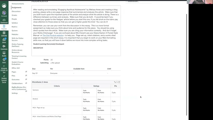Open Commons
This screenshot has height=120, width=213.
pyautogui.click(x=4, y=47)
